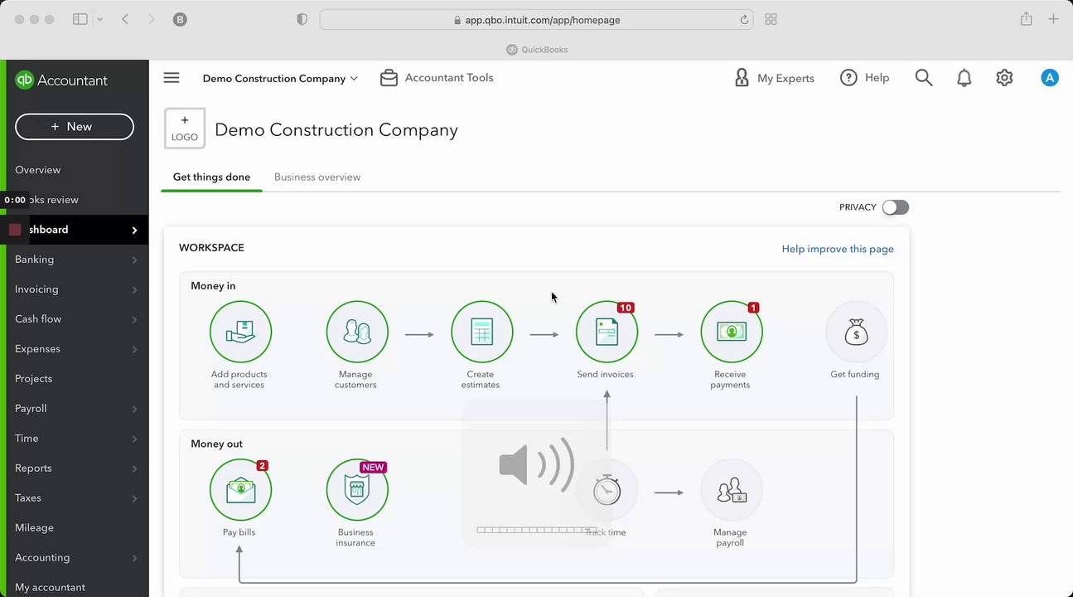
Task: Open the Manage customers icon
Action: click(x=357, y=332)
